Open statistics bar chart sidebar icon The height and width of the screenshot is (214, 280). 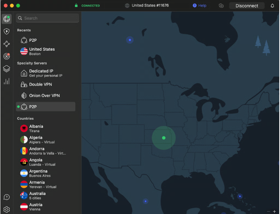click(x=7, y=81)
